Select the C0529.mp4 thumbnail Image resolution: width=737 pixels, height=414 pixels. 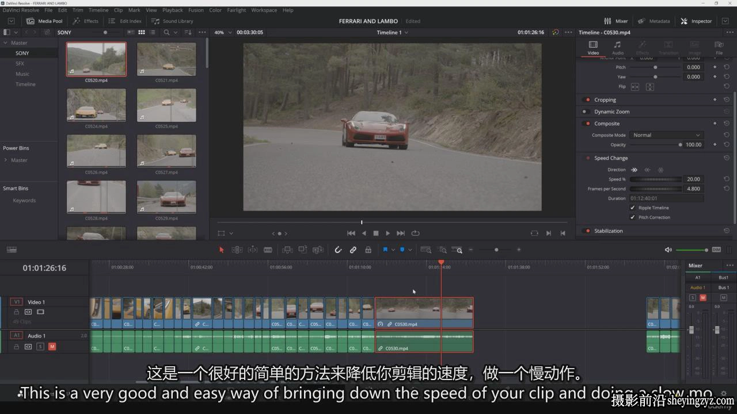click(x=166, y=197)
